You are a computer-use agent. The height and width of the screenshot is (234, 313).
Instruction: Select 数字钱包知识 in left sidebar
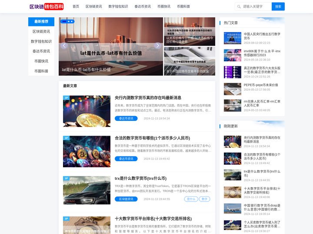tap(41, 42)
